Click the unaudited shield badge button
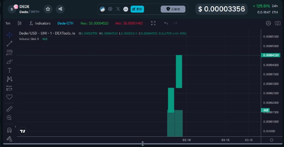Screen dimensions: 284x147 coord(173,9)
